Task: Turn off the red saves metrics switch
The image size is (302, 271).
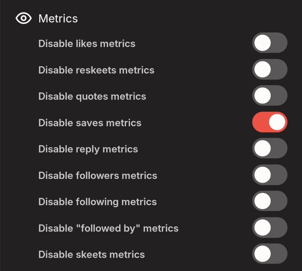Action: coord(269,122)
